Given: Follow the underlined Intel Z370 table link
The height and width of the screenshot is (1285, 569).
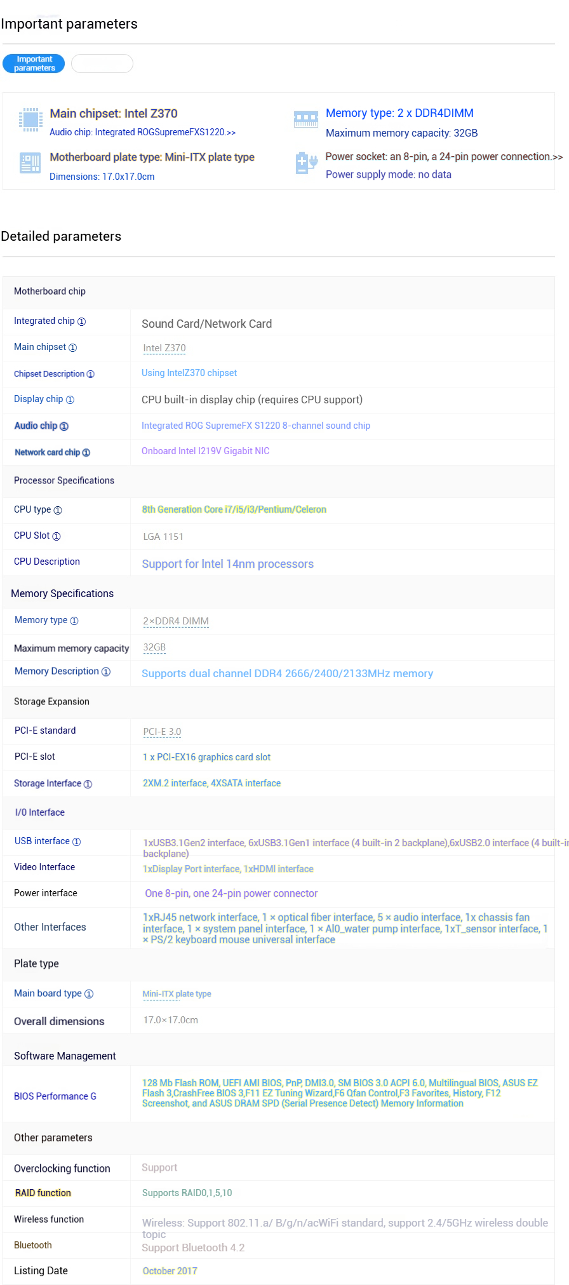Looking at the screenshot, I should pyautogui.click(x=164, y=348).
